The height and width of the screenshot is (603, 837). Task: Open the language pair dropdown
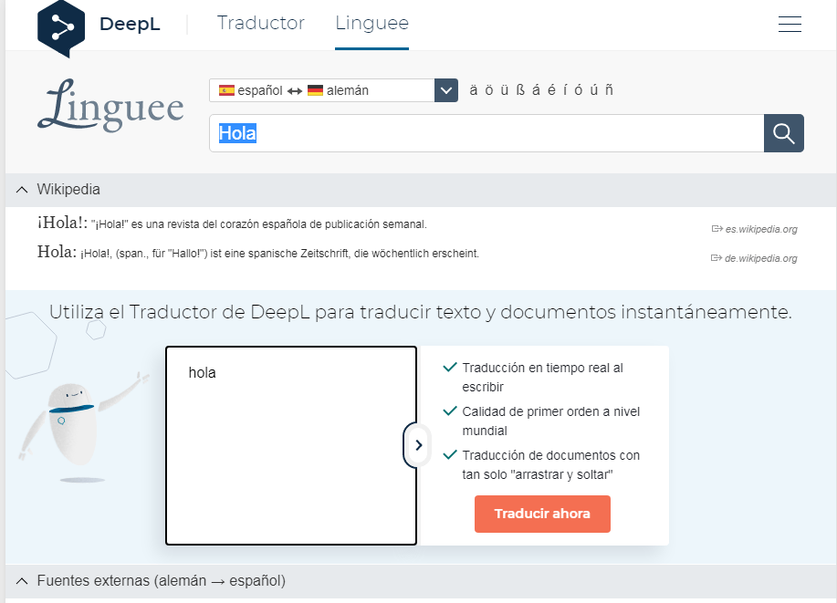click(446, 90)
